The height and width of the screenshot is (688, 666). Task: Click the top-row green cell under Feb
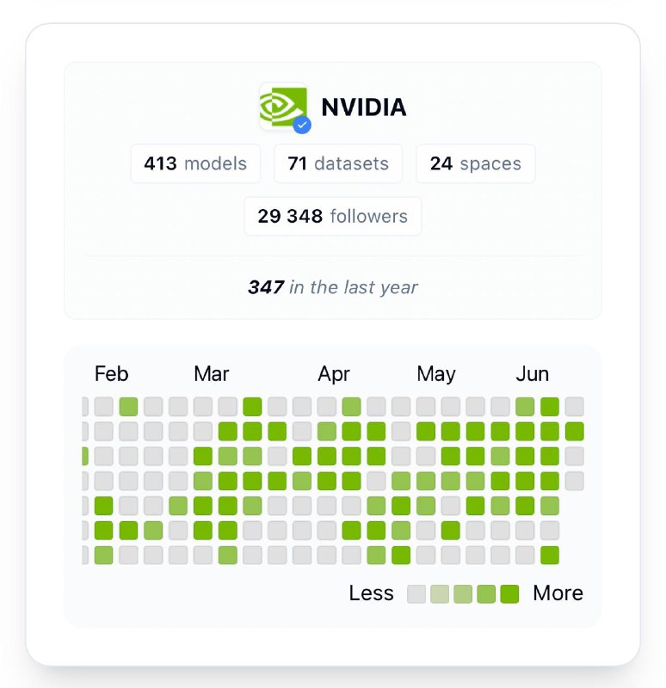pos(128,407)
